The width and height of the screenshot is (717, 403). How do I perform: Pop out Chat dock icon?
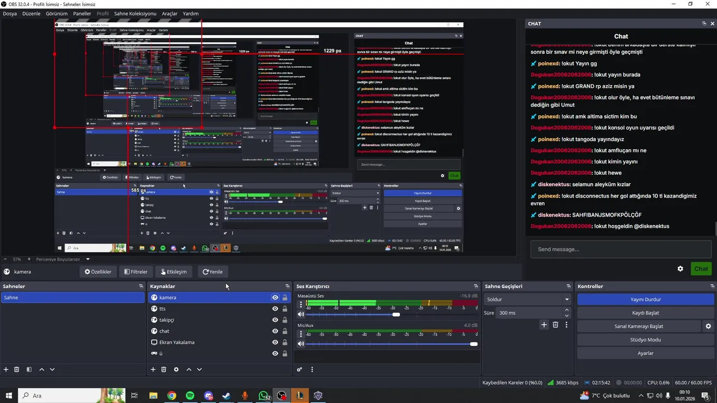click(704, 24)
